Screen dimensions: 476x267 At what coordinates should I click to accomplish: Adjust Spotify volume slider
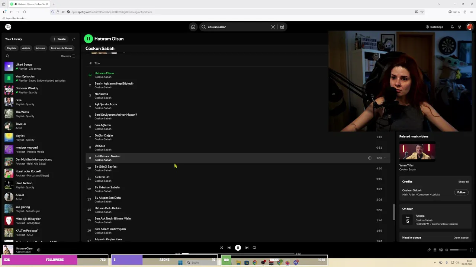point(459,250)
